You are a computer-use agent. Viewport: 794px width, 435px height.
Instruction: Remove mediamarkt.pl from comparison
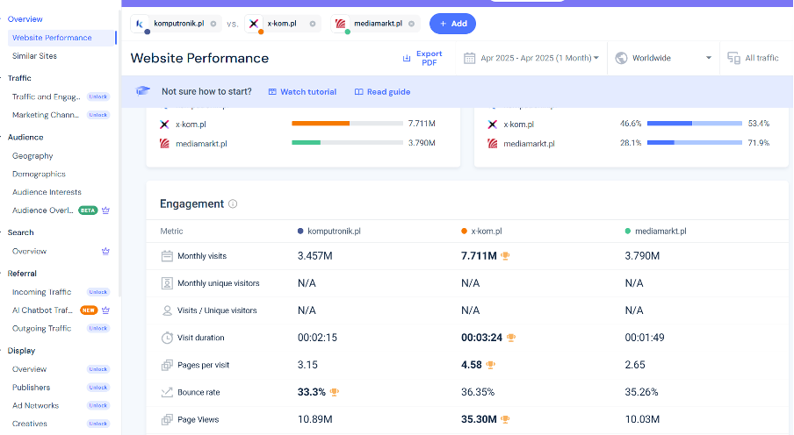(x=411, y=24)
